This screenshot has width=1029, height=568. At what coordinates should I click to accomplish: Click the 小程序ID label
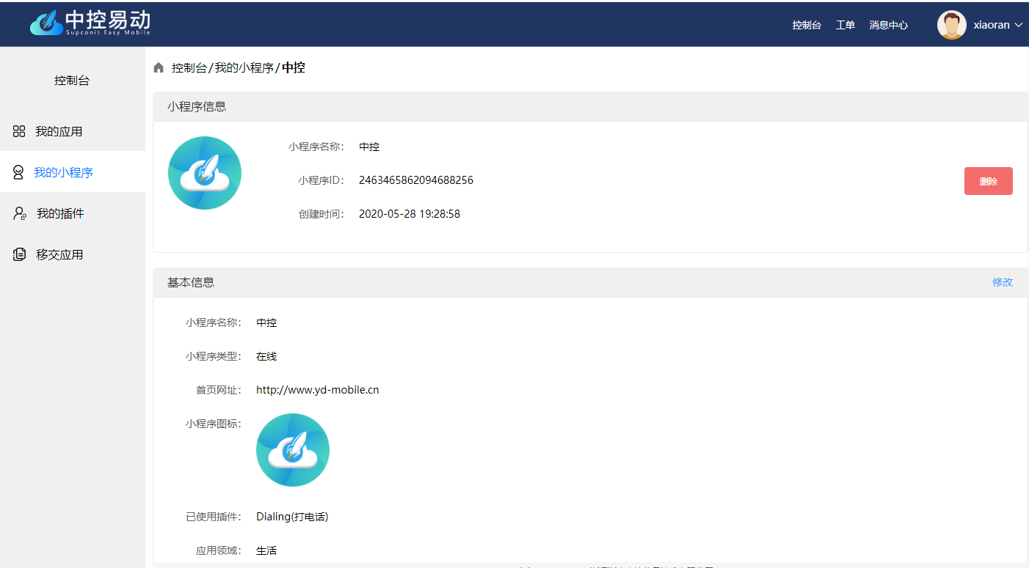point(321,180)
